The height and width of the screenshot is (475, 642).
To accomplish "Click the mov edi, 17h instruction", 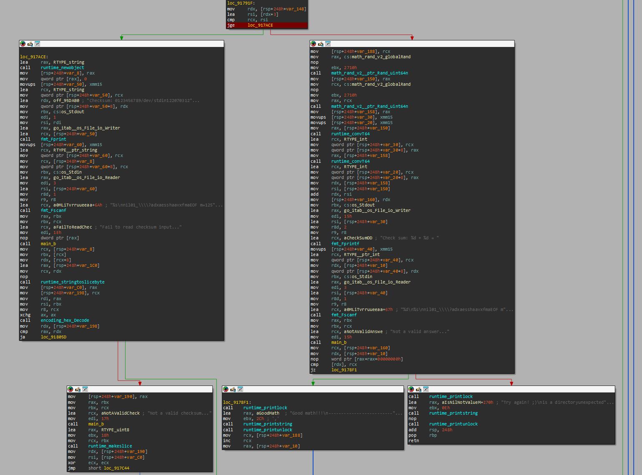I will coord(88,418).
